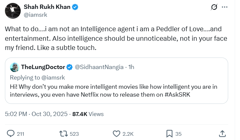The image size is (240, 140).
Task: Click the Shah Rukh Khan display name
Action: [x=47, y=7]
